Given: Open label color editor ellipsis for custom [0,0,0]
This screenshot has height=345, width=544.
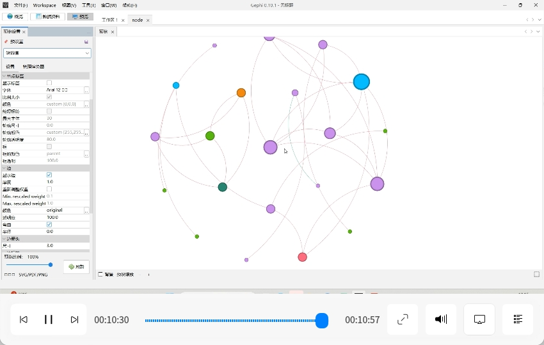Looking at the screenshot, I should [86, 104].
